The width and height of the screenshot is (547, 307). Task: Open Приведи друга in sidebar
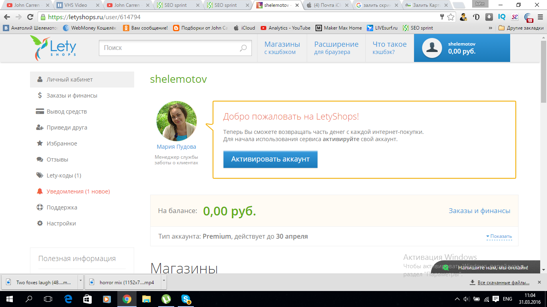82,128
